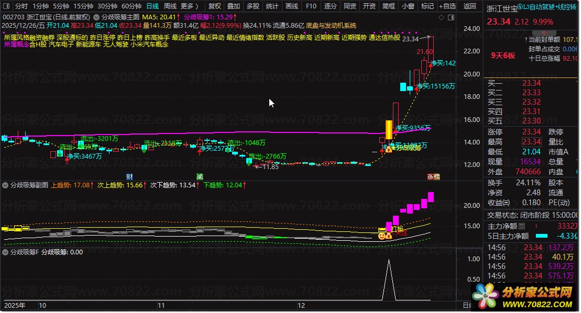The height and width of the screenshot is (313, 581).
Task: Expand the 更多 periods menu
Action: (x=189, y=6)
